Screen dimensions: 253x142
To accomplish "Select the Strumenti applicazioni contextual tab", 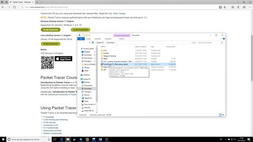I will tap(122, 35).
